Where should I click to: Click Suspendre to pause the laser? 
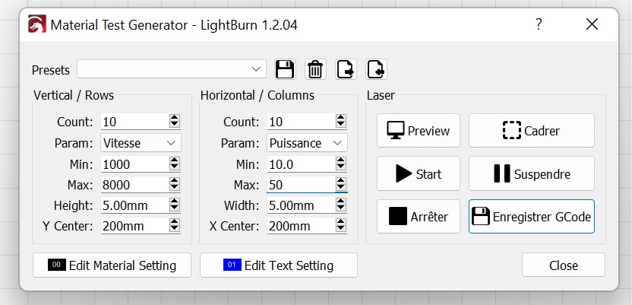(x=531, y=174)
